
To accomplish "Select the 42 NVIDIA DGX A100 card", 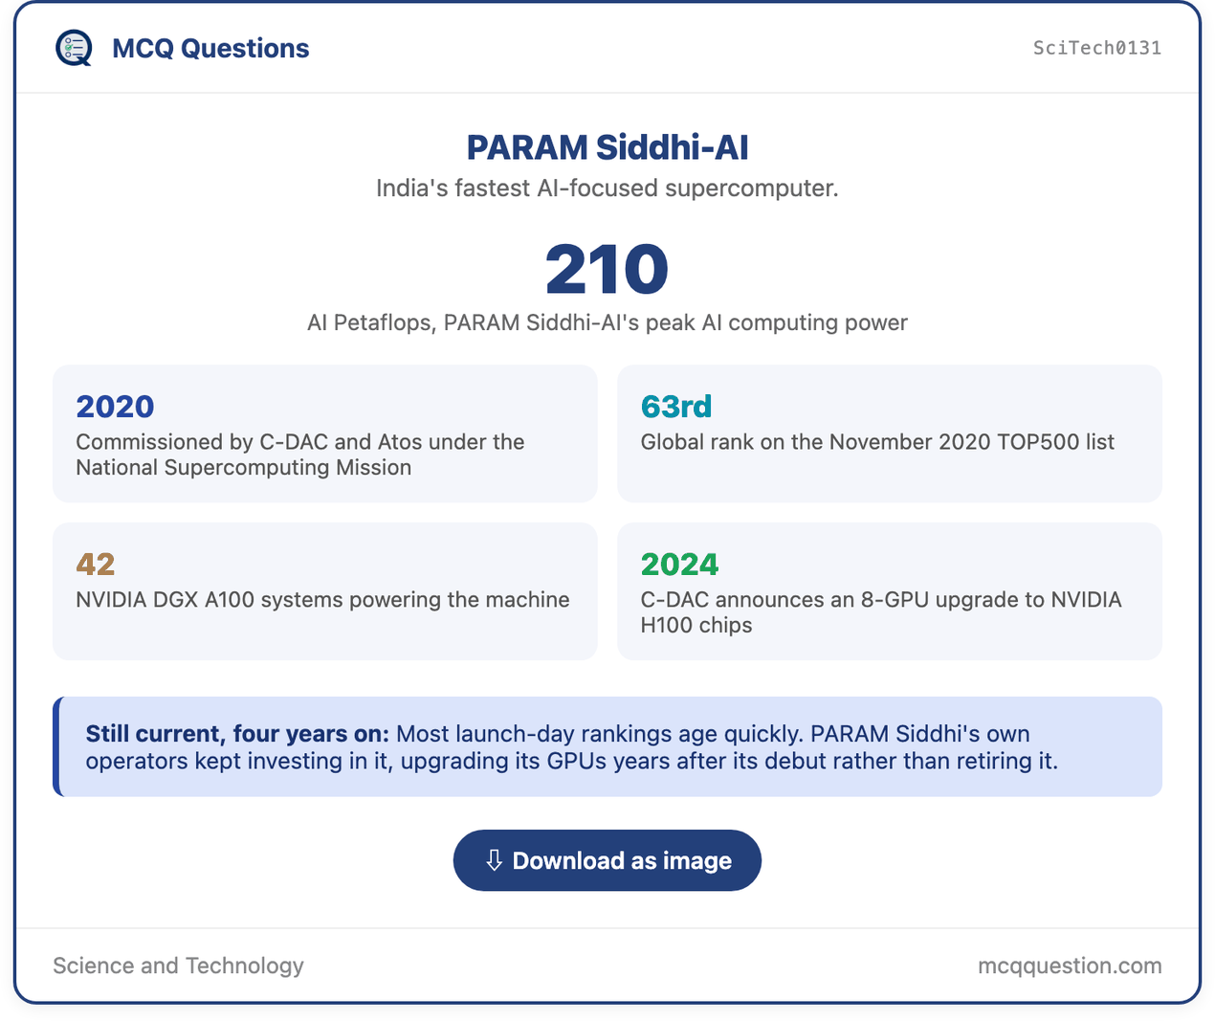I will (325, 591).
